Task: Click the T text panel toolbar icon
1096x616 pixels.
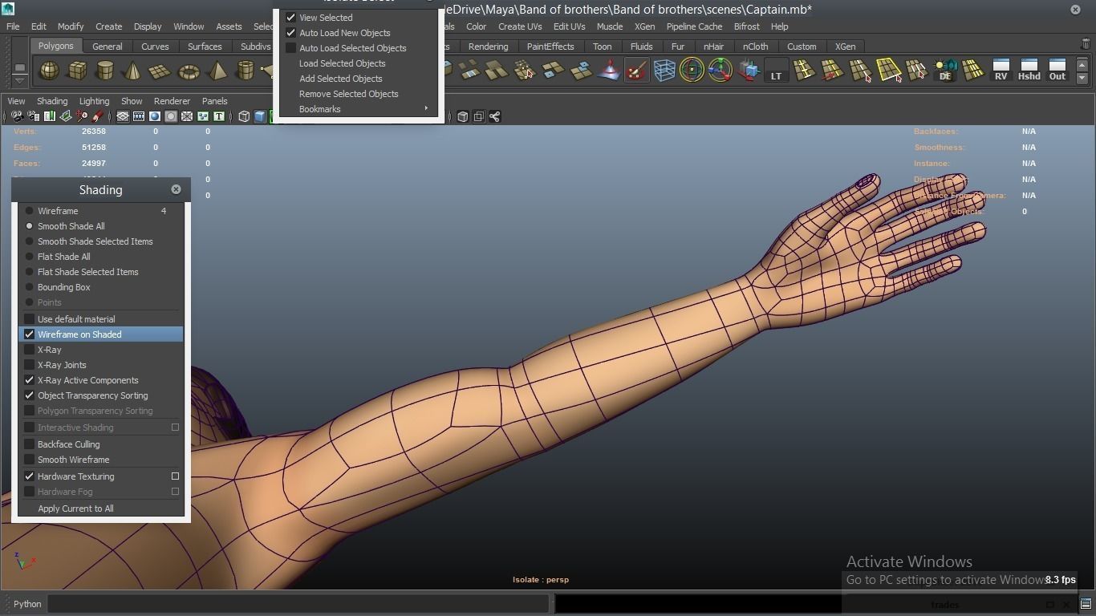Action: coord(218,116)
